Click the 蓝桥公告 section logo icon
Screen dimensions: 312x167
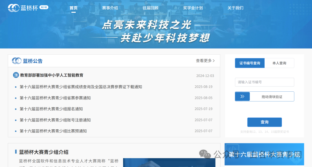tap(16, 61)
